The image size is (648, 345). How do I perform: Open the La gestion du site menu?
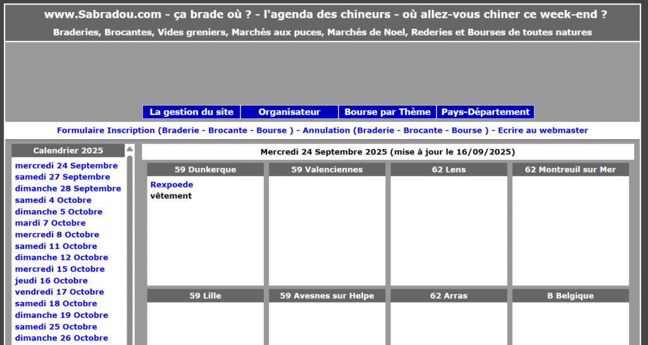pyautogui.click(x=191, y=112)
